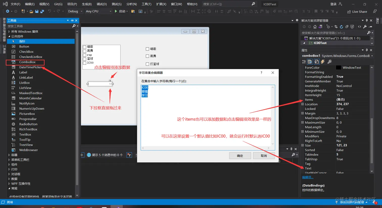Open the comboBox1 dropdown arrow on form
Image resolution: width=382 pixels, height=208 pixels.
pyautogui.click(x=110, y=84)
